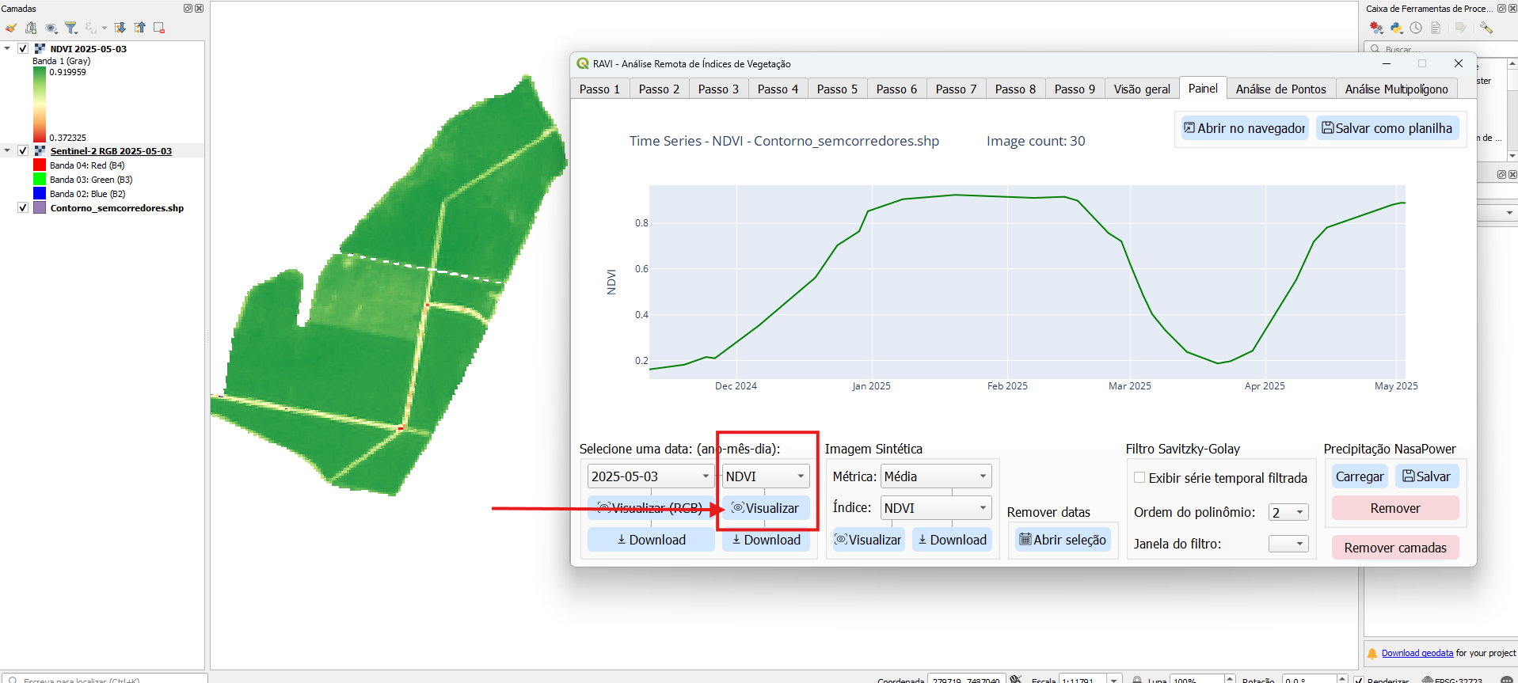Open the 2025-05-03 date dropdown

[x=650, y=476]
